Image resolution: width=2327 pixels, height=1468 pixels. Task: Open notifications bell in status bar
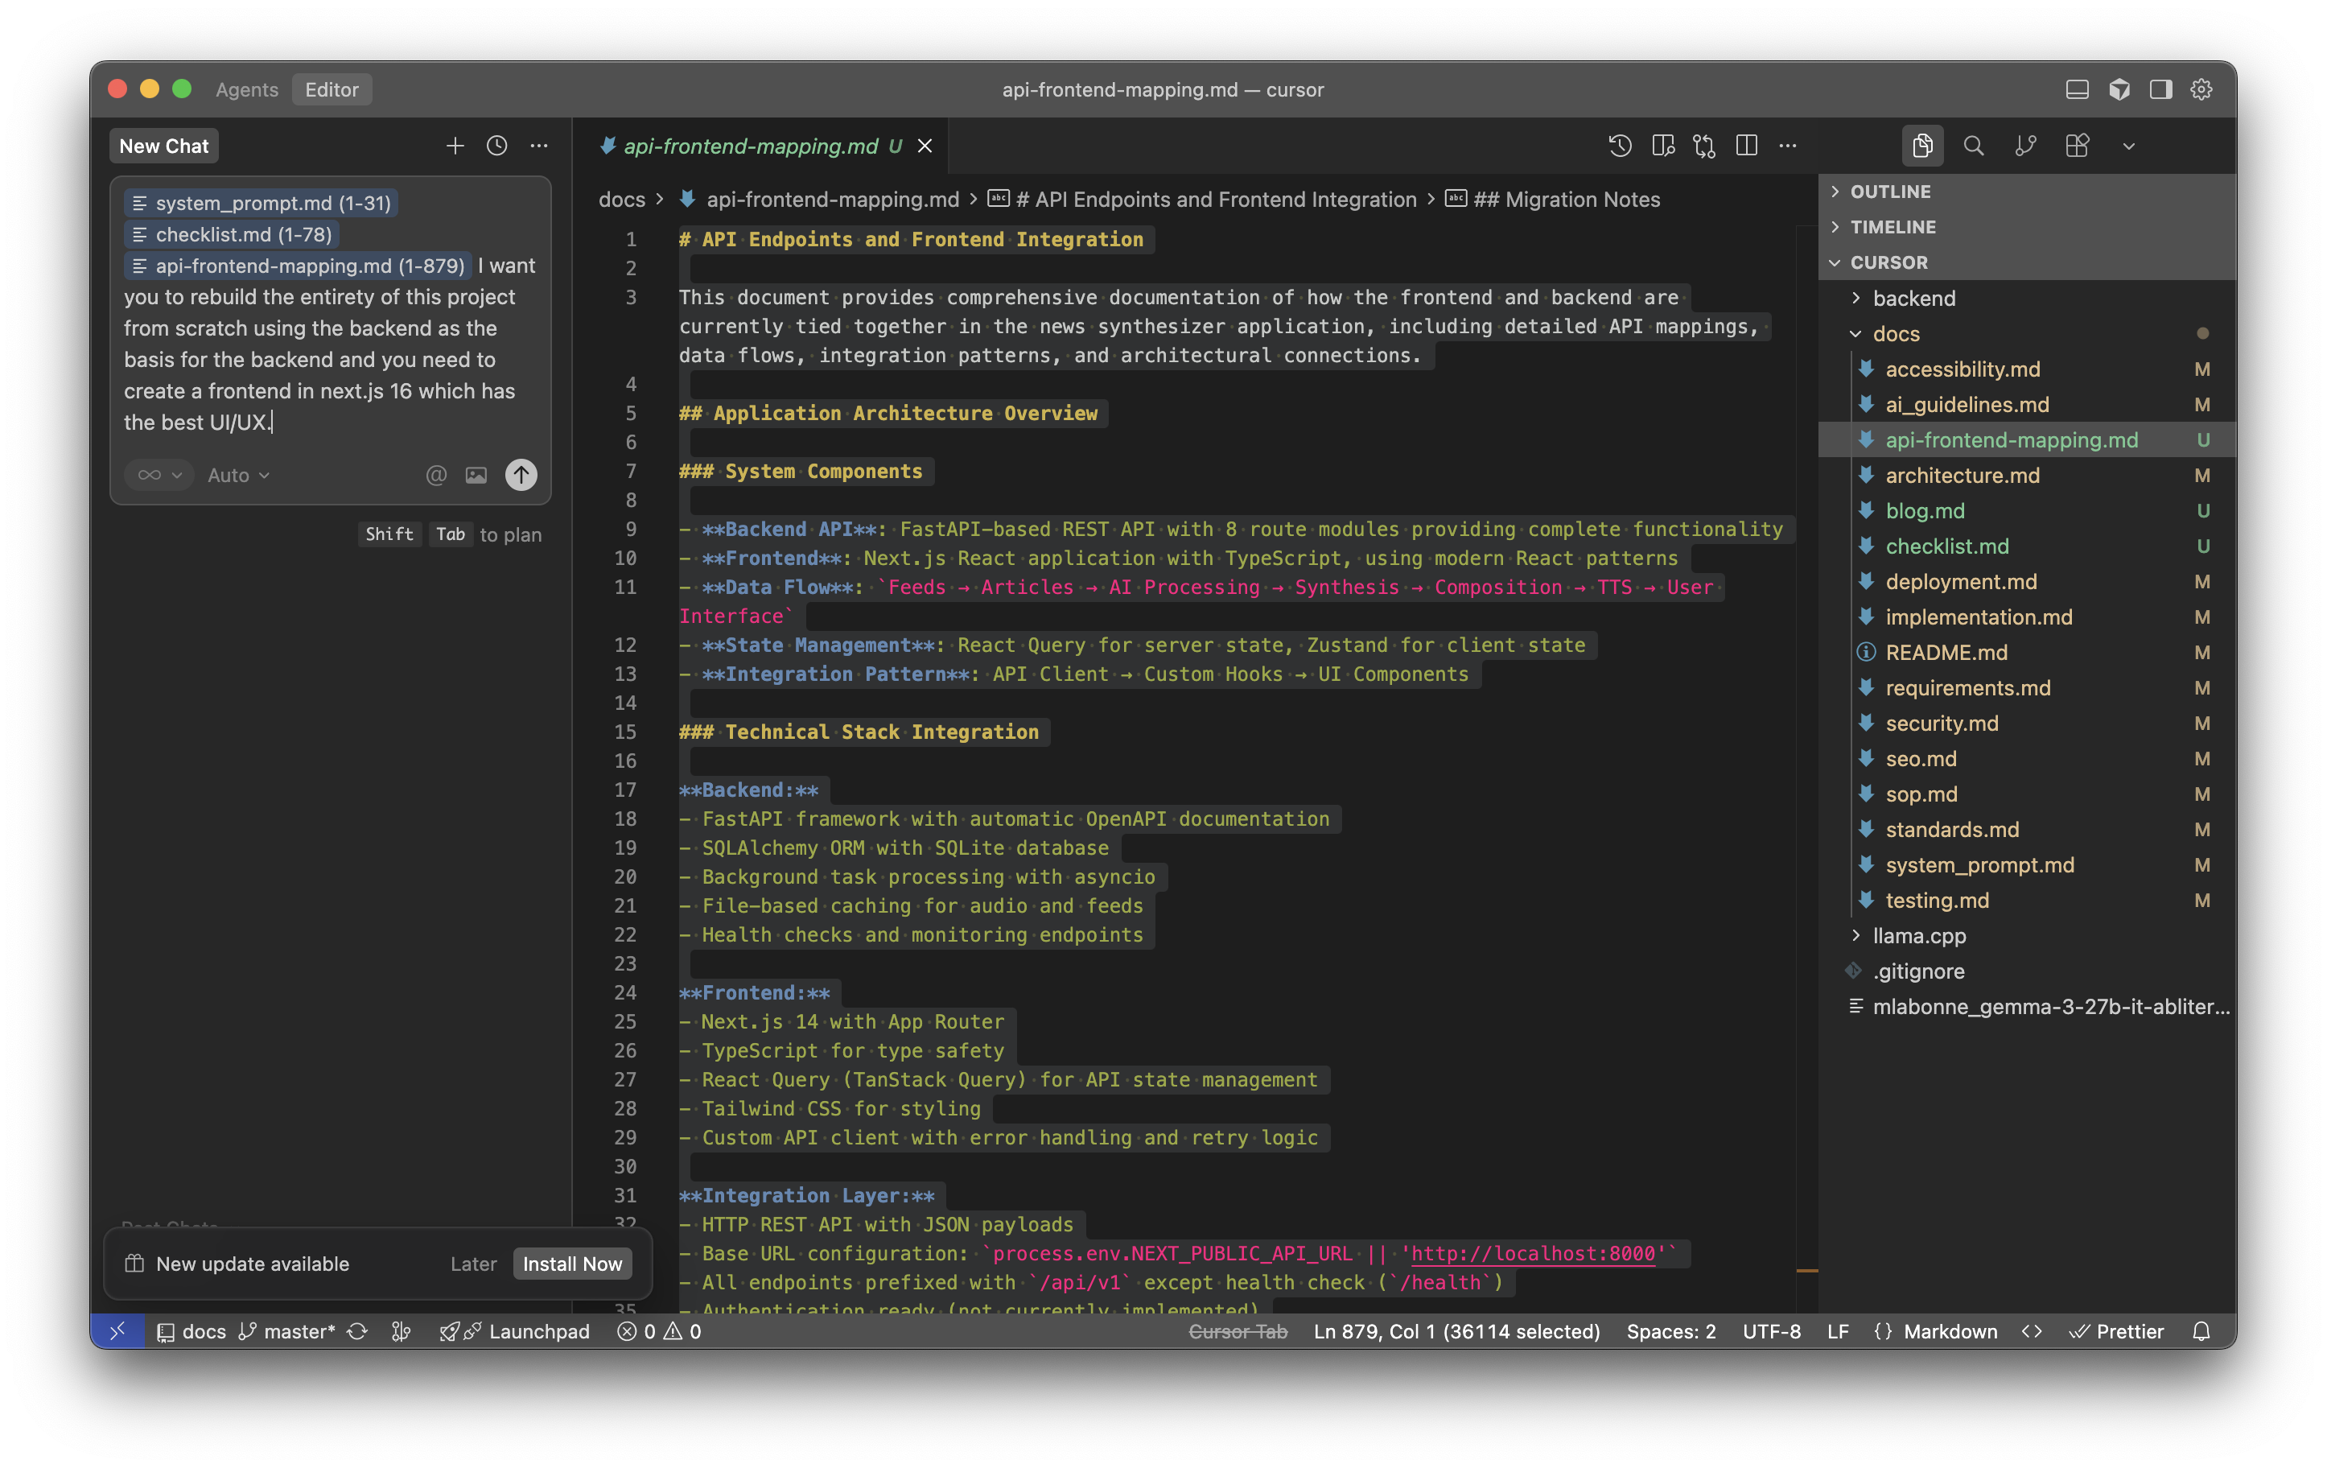click(x=2201, y=1332)
